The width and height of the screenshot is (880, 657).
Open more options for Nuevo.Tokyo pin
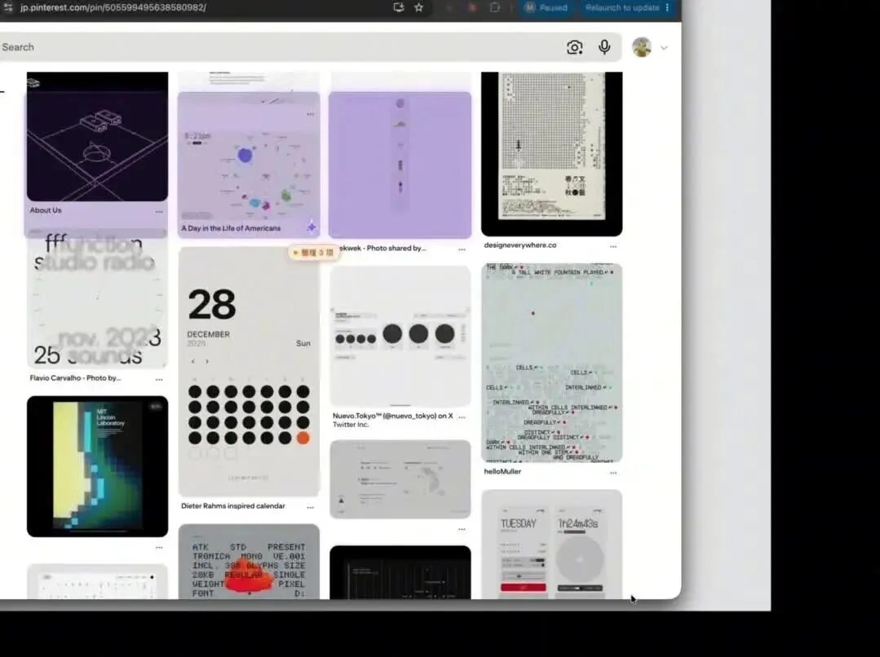(x=462, y=417)
